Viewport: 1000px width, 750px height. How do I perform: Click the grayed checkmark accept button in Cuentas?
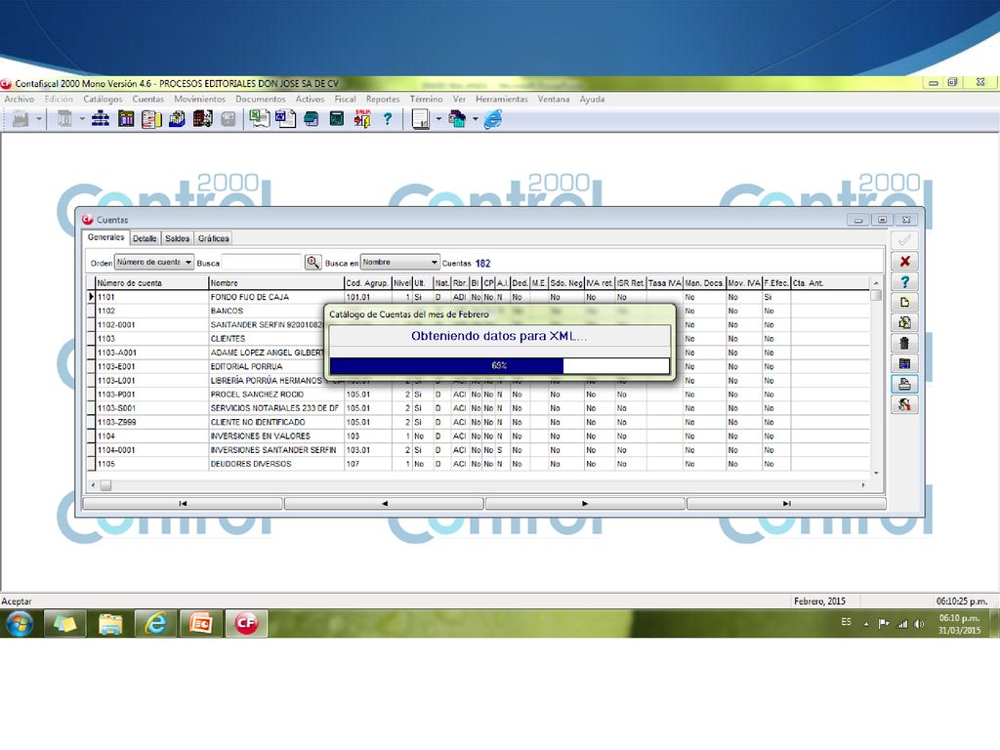coord(904,240)
